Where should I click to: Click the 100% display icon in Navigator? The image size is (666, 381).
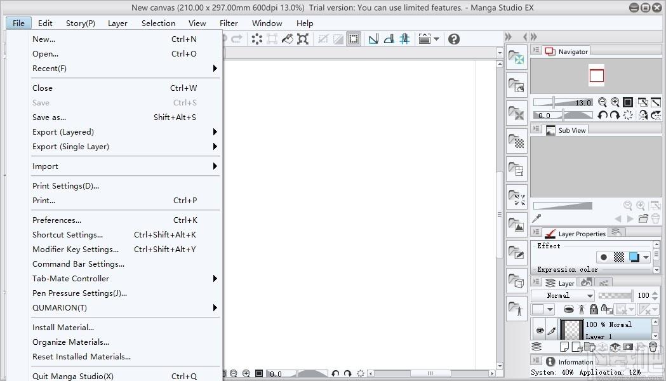click(628, 102)
